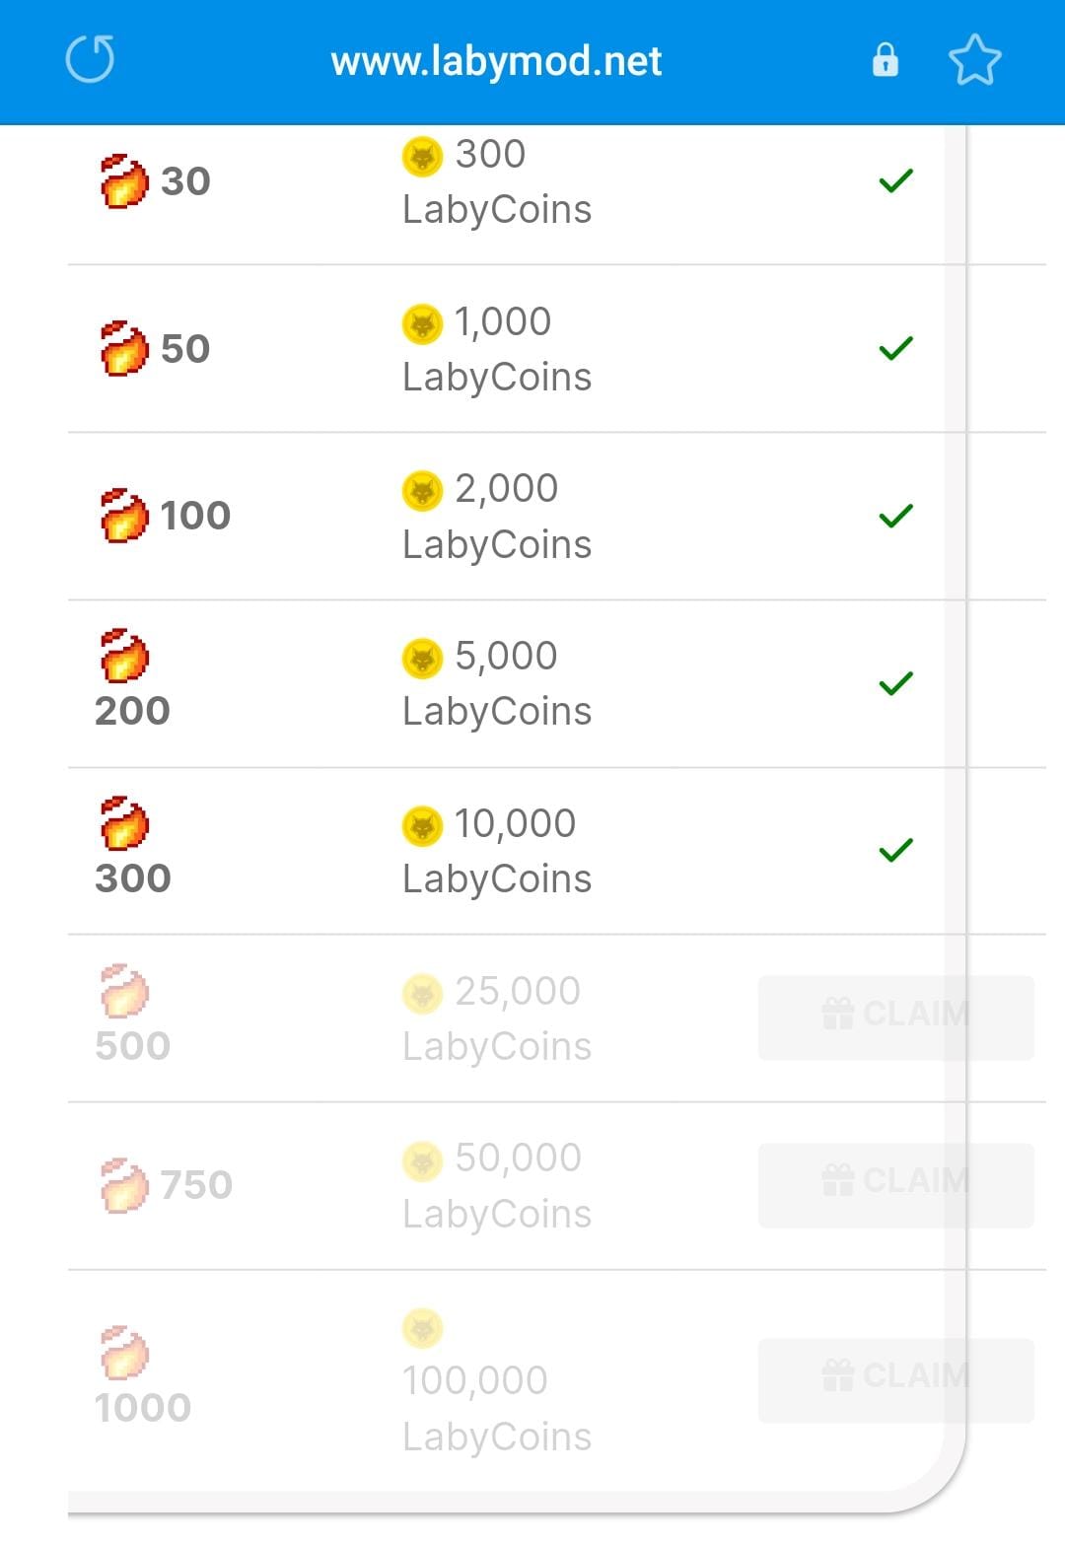Click the green checkmark for the 200 streak reward
This screenshot has height=1543, width=1065.
pos(895,683)
